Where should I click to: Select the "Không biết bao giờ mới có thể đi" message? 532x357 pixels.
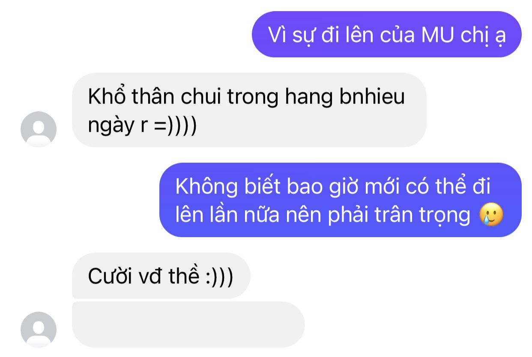[341, 200]
